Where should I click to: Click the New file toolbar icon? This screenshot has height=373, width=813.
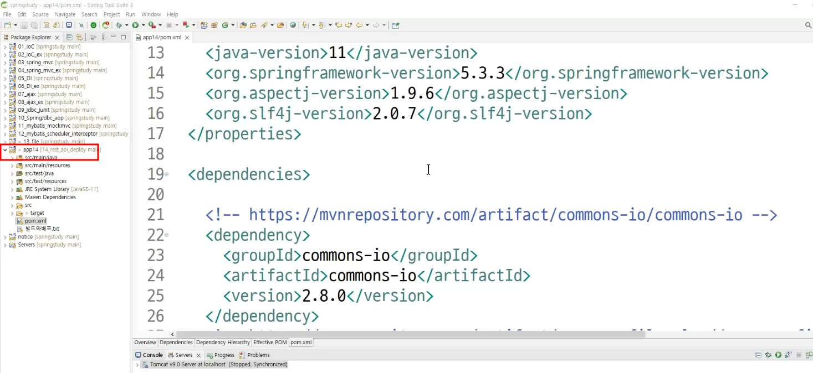coord(7,25)
